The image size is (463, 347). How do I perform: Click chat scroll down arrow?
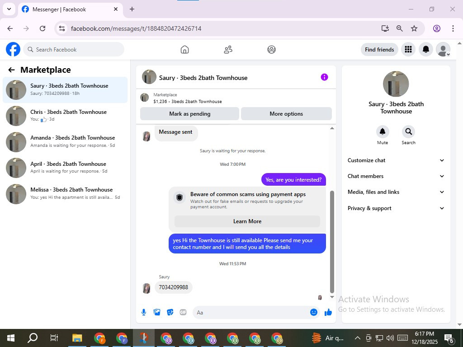pos(332,297)
